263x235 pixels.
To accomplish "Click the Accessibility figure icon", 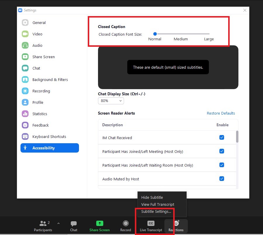I will point(25,148).
